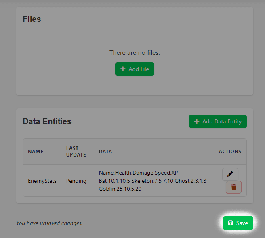Click the EnemyStats CSV data text
The height and width of the screenshot is (238, 265).
point(152,181)
